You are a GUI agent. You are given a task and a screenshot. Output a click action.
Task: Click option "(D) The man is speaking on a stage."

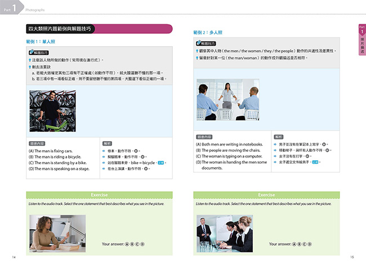59,169
